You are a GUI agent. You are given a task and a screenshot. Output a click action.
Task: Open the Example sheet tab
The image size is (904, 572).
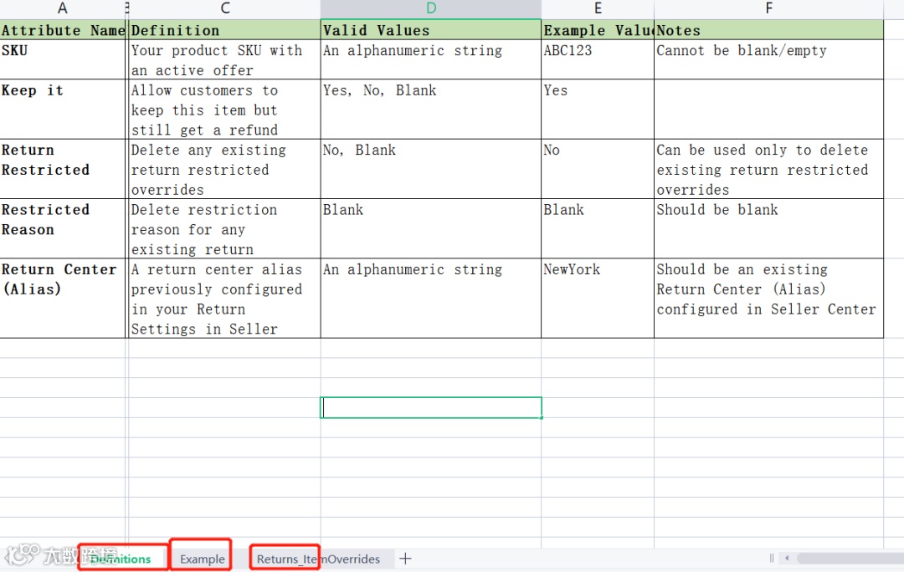coord(202,559)
